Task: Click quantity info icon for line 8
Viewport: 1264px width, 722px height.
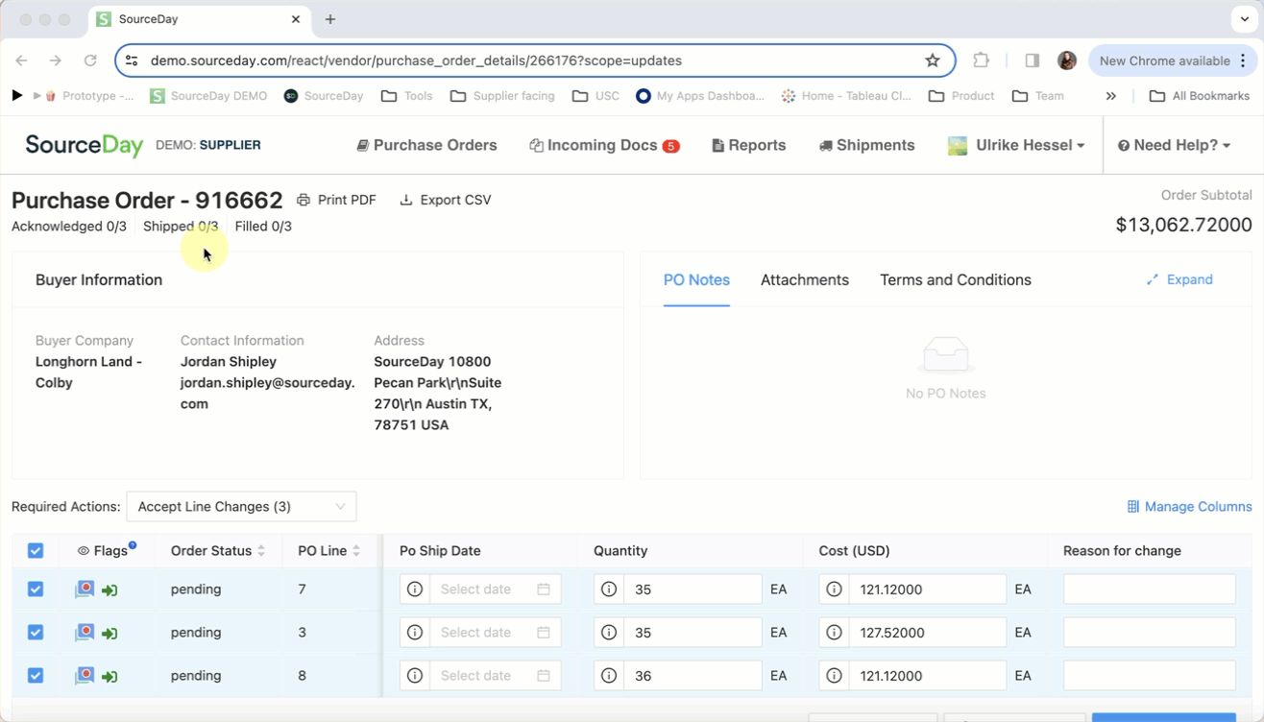Action: click(x=609, y=676)
